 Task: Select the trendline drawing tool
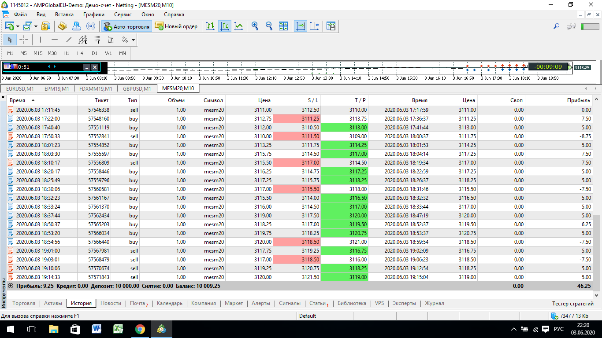click(x=69, y=40)
